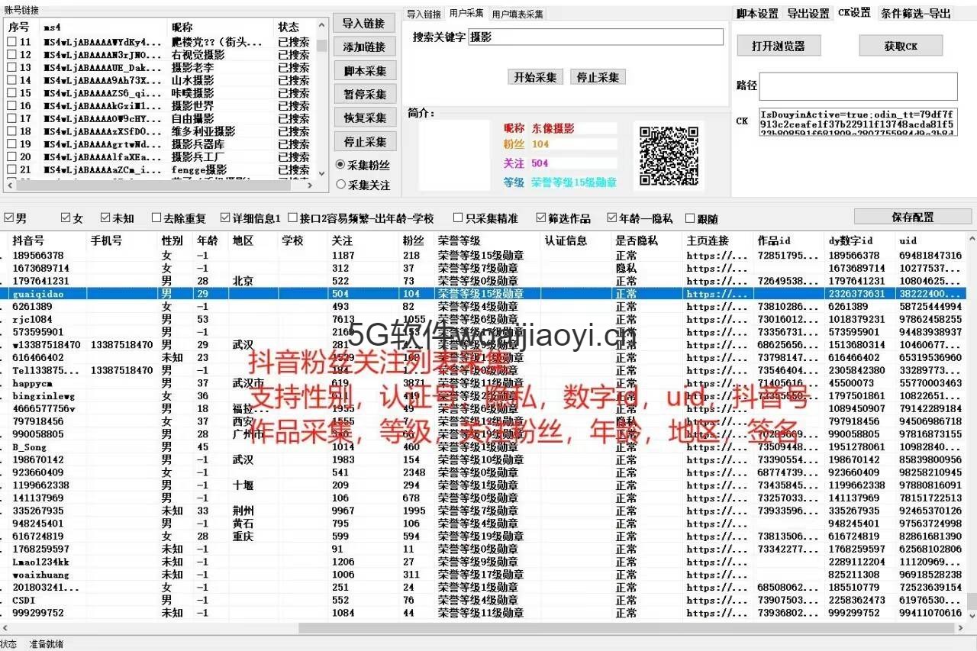
Task: Open the 条件筛选-导出 tab
Action: [916, 14]
